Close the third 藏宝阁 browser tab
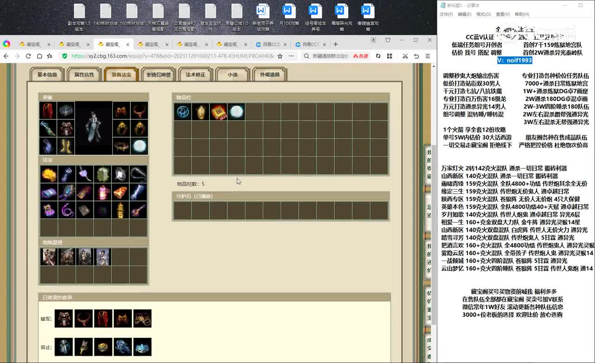595x363 pixels. click(x=127, y=44)
